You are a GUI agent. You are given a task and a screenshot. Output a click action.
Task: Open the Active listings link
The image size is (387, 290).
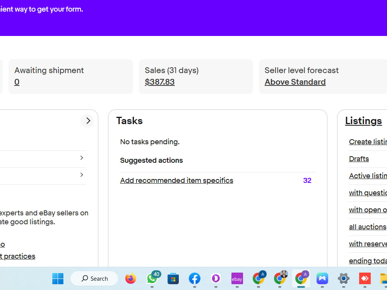[368, 176]
